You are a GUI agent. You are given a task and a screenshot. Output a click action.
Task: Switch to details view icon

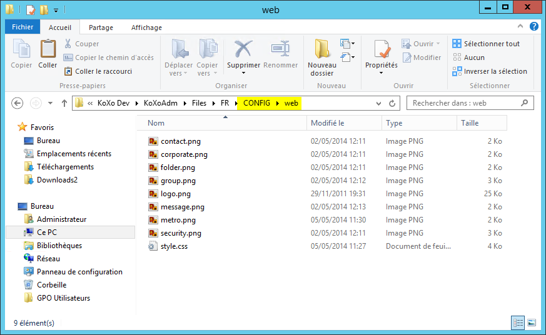point(518,323)
